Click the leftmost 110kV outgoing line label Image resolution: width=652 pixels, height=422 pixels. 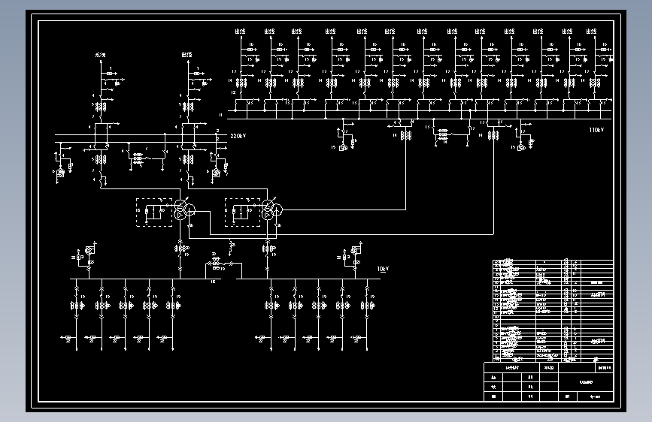[x=241, y=31]
